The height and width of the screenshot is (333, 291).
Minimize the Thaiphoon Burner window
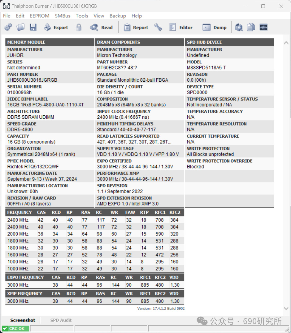[x=245, y=6]
